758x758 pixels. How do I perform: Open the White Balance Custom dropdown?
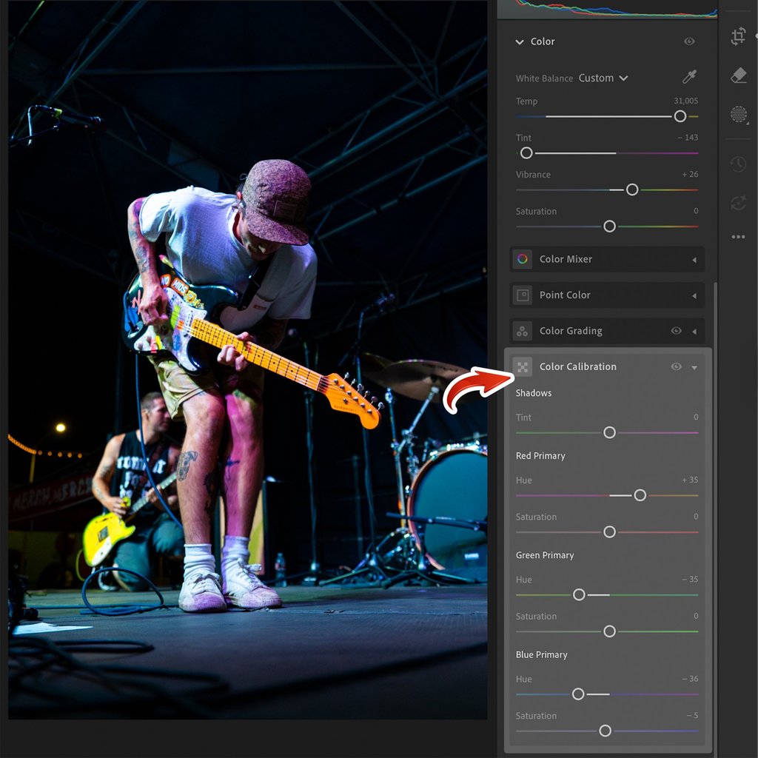pos(603,77)
